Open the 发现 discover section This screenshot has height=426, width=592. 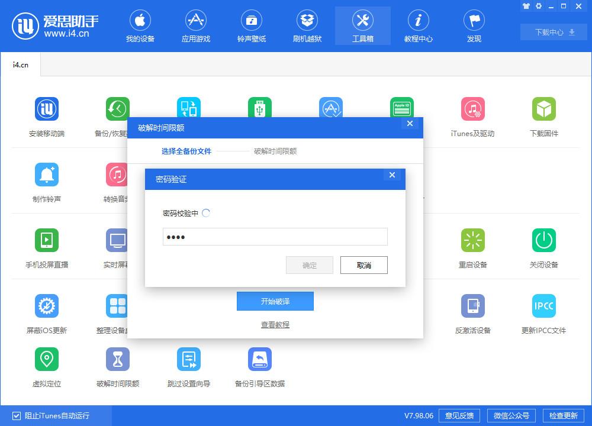(474, 27)
